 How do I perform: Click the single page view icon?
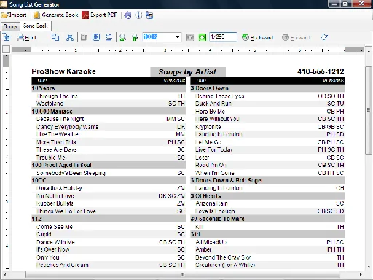tap(84, 37)
